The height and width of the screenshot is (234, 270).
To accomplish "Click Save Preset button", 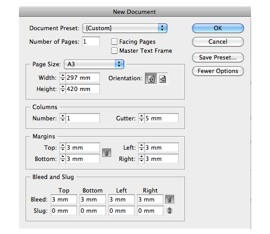I will 218,57.
